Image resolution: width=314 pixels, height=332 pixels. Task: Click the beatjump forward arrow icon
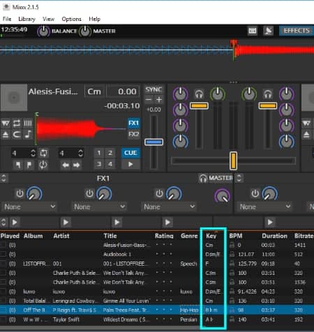pos(76,165)
